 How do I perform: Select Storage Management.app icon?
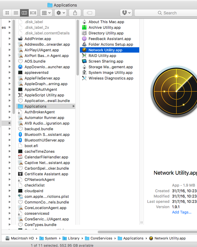[84, 67]
